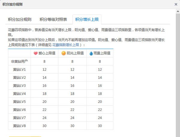Select the 积分增长上限 tab
The image size is (180, 137).
(x=87, y=19)
